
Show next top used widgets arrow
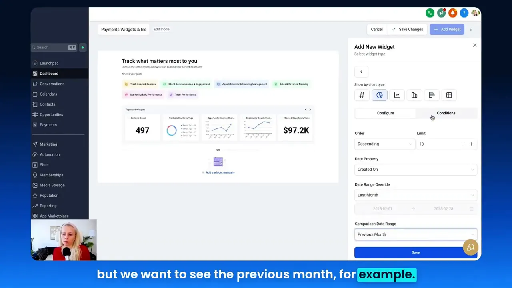pyautogui.click(x=310, y=110)
